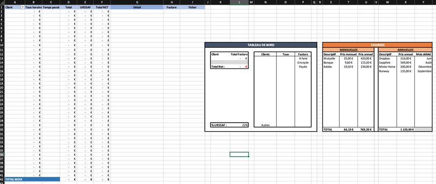The image size is (436, 184).
Task: Click the 'Autres' cell in Clients column
Action: (265, 125)
